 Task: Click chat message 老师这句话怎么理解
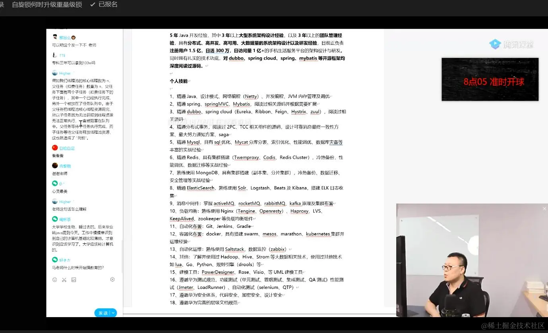(x=69, y=209)
